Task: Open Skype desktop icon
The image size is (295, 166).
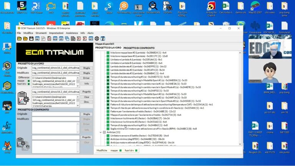Action: 109,8
